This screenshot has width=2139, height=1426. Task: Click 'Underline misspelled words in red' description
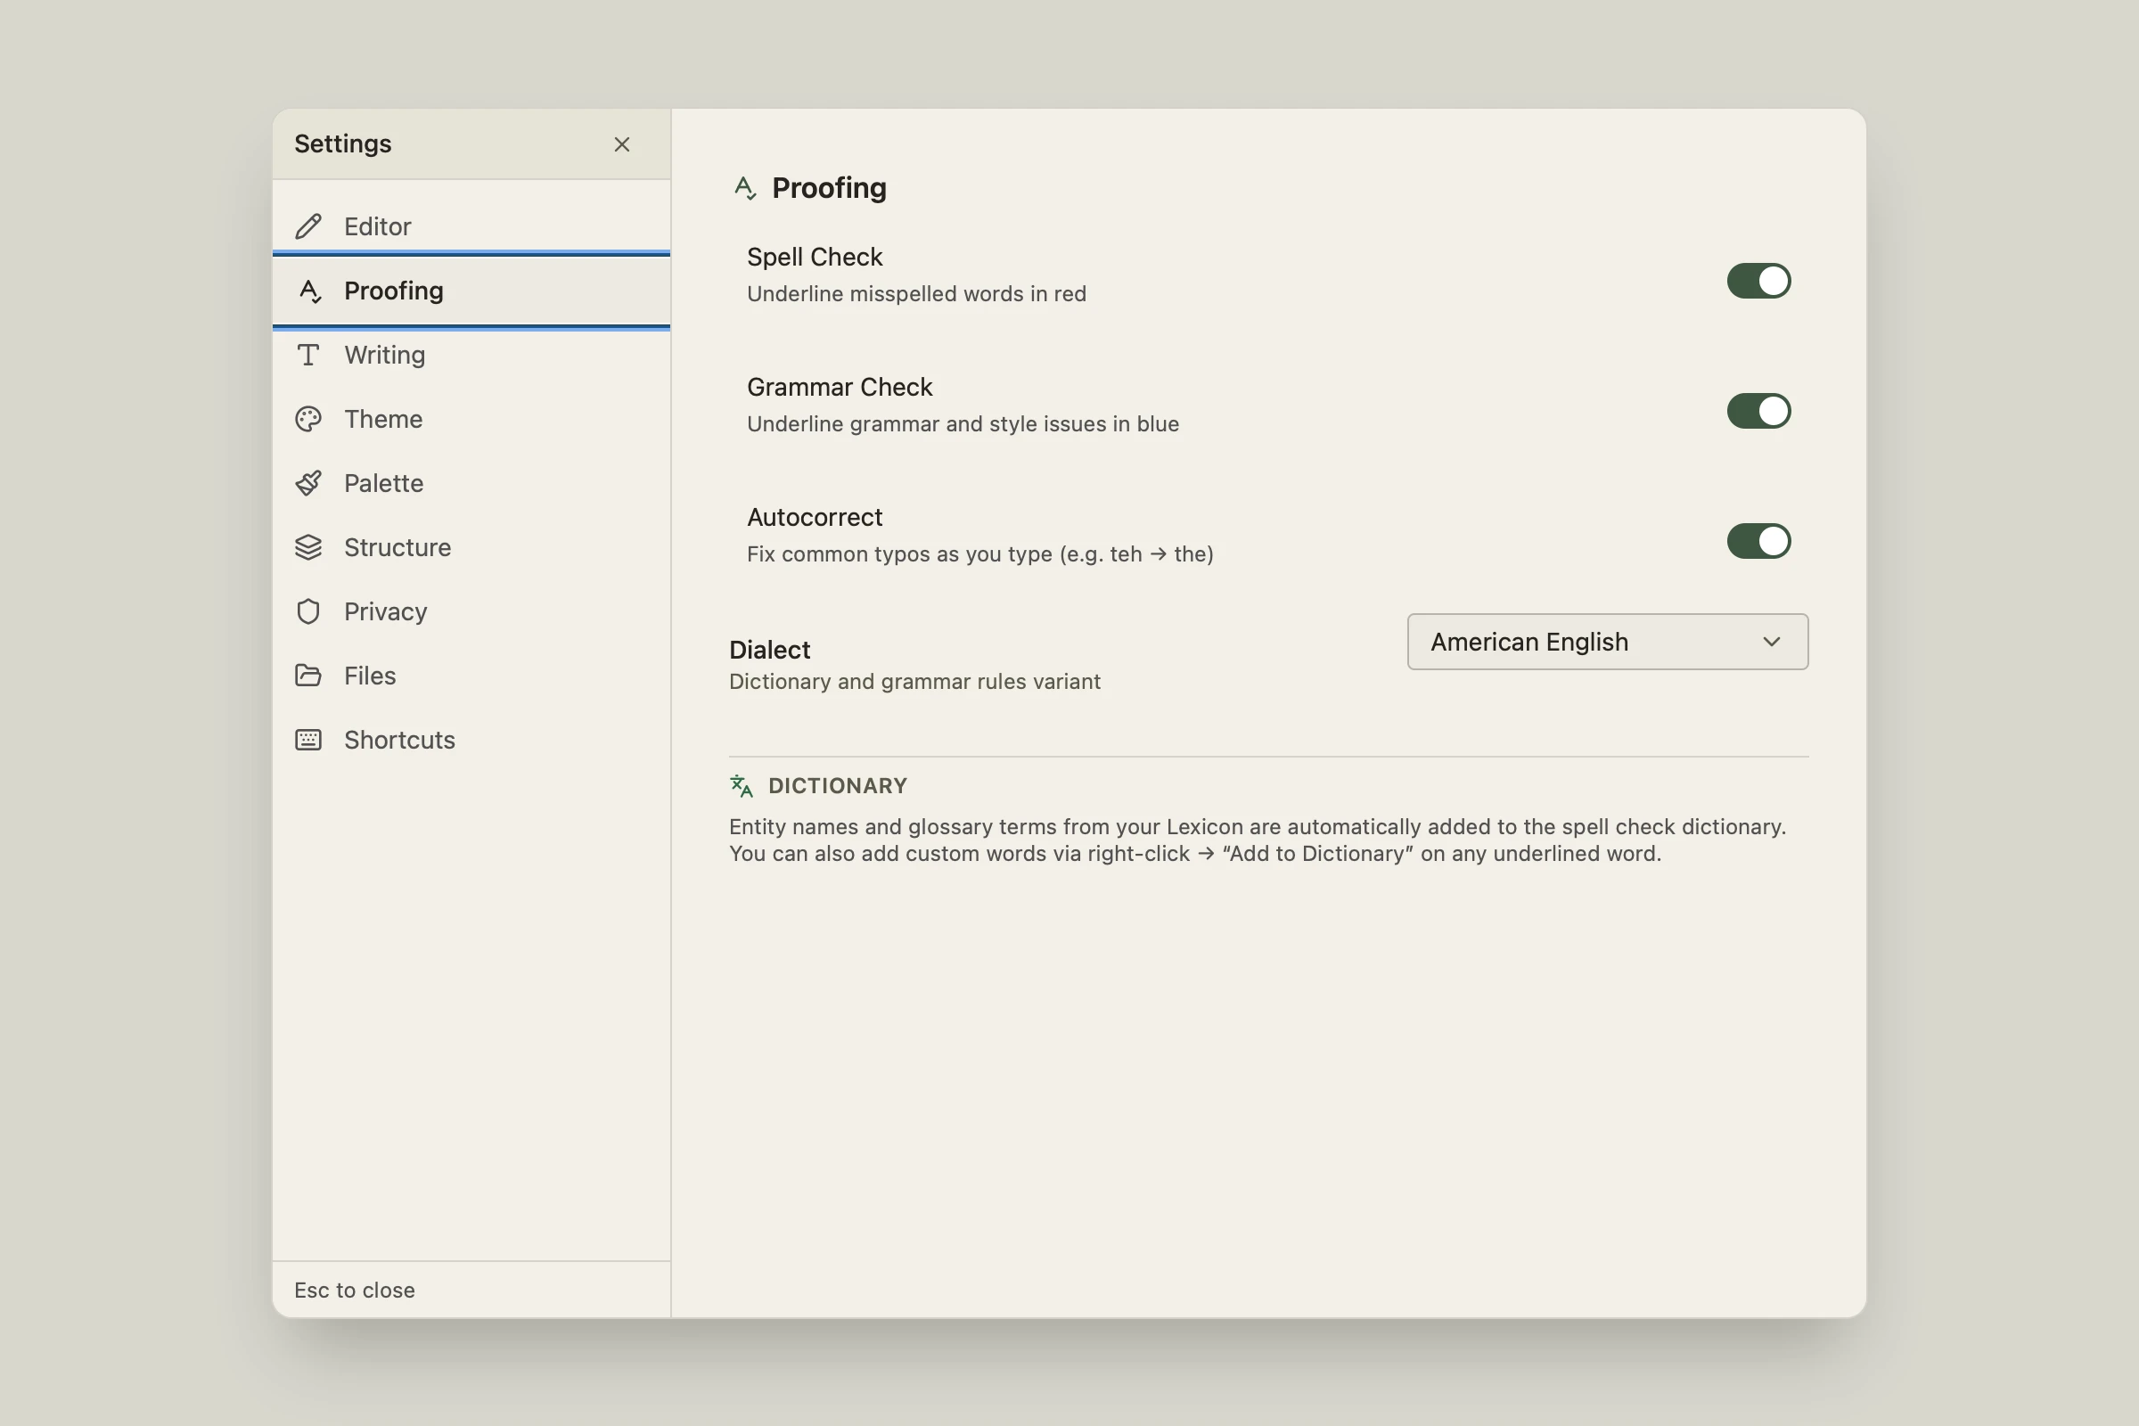click(917, 294)
